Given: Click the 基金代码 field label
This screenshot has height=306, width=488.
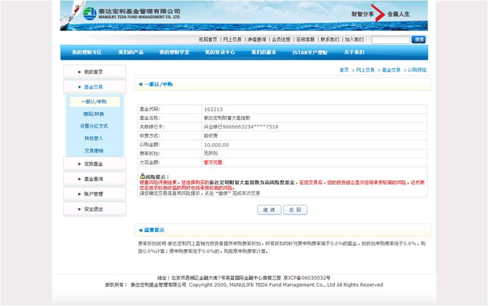Looking at the screenshot, I should click(x=149, y=109).
